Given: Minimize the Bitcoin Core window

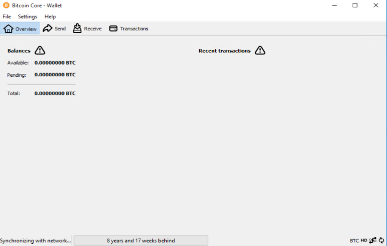Looking at the screenshot, I should (334, 5).
